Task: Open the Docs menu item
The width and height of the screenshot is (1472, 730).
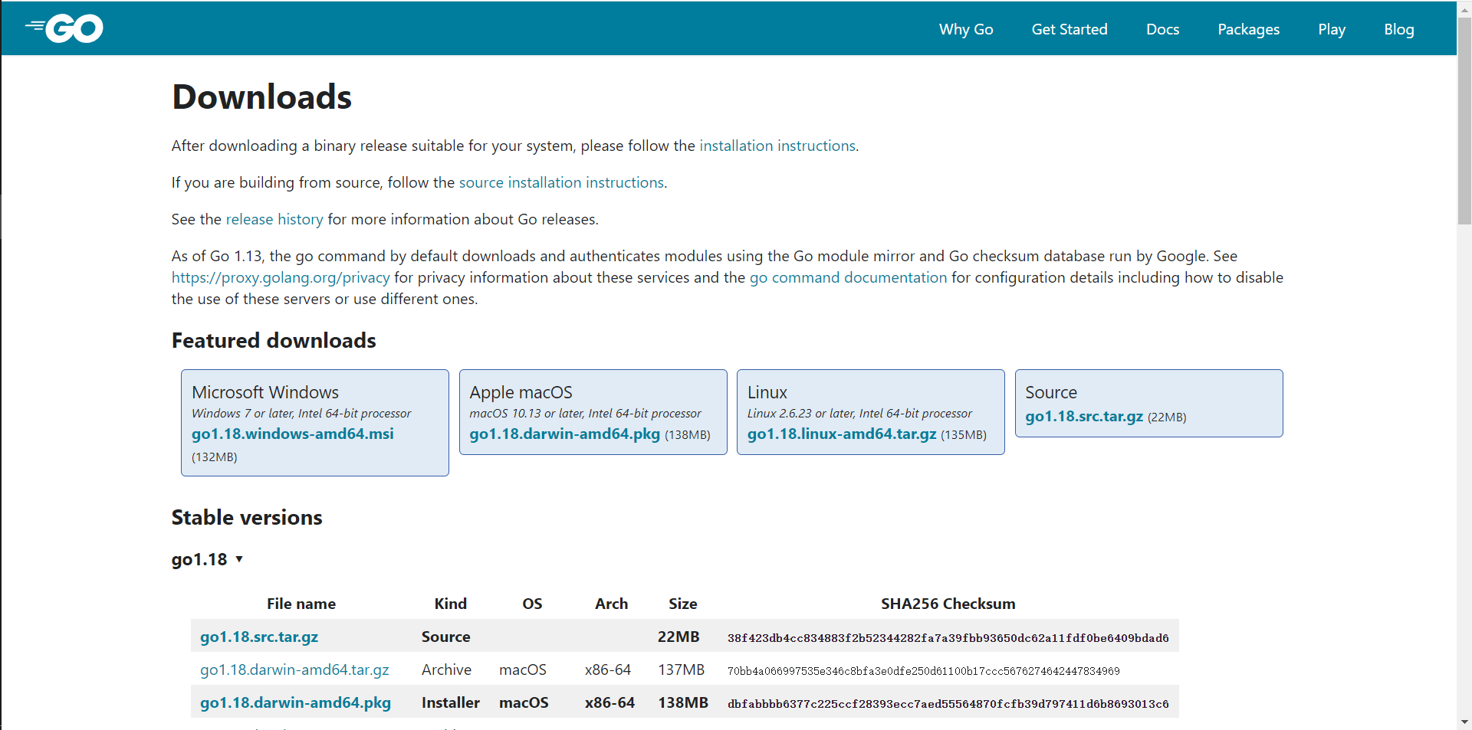Action: click(1162, 29)
